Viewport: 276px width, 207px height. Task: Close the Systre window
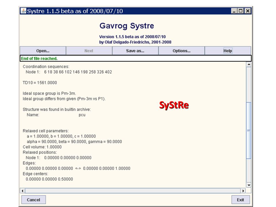point(248,11)
